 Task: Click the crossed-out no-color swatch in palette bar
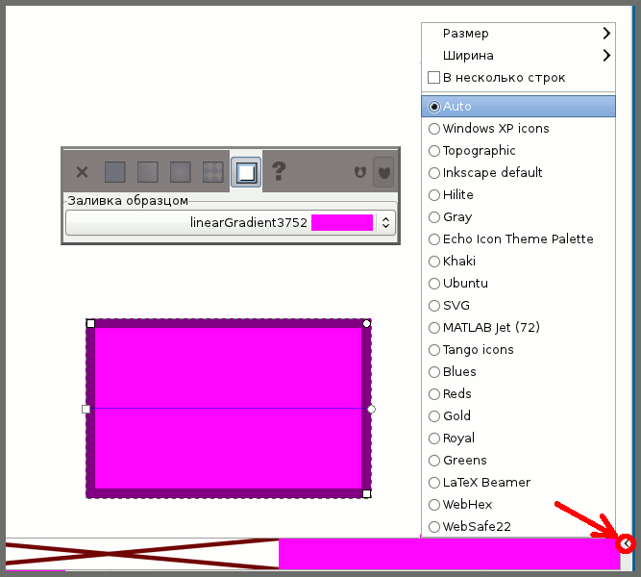pos(142,554)
